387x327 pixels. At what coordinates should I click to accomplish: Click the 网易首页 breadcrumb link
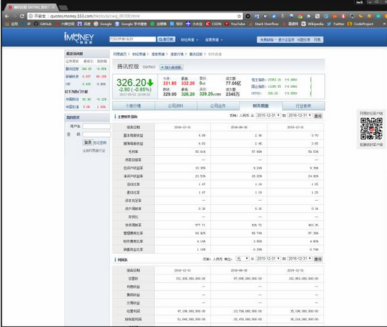(x=120, y=54)
